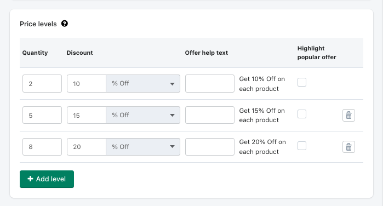The image size is (383, 206).
Task: Highlight the 15% off offer as popular
Action: tap(302, 114)
